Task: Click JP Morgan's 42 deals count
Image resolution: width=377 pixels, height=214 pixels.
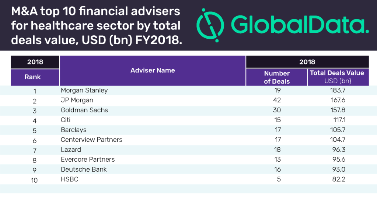Action: 277,100
